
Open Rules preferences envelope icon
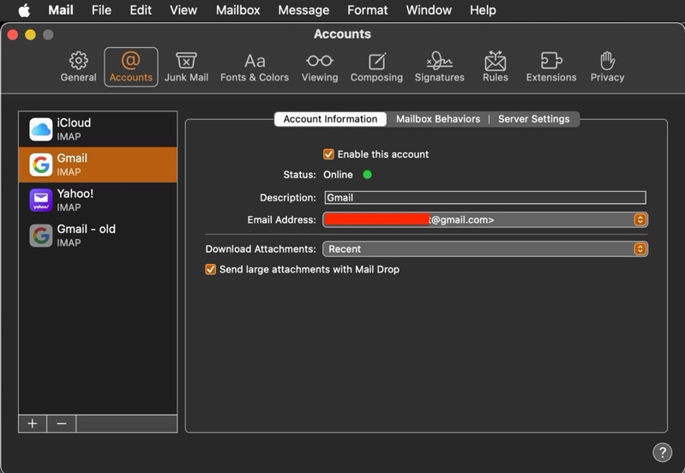pyautogui.click(x=495, y=60)
